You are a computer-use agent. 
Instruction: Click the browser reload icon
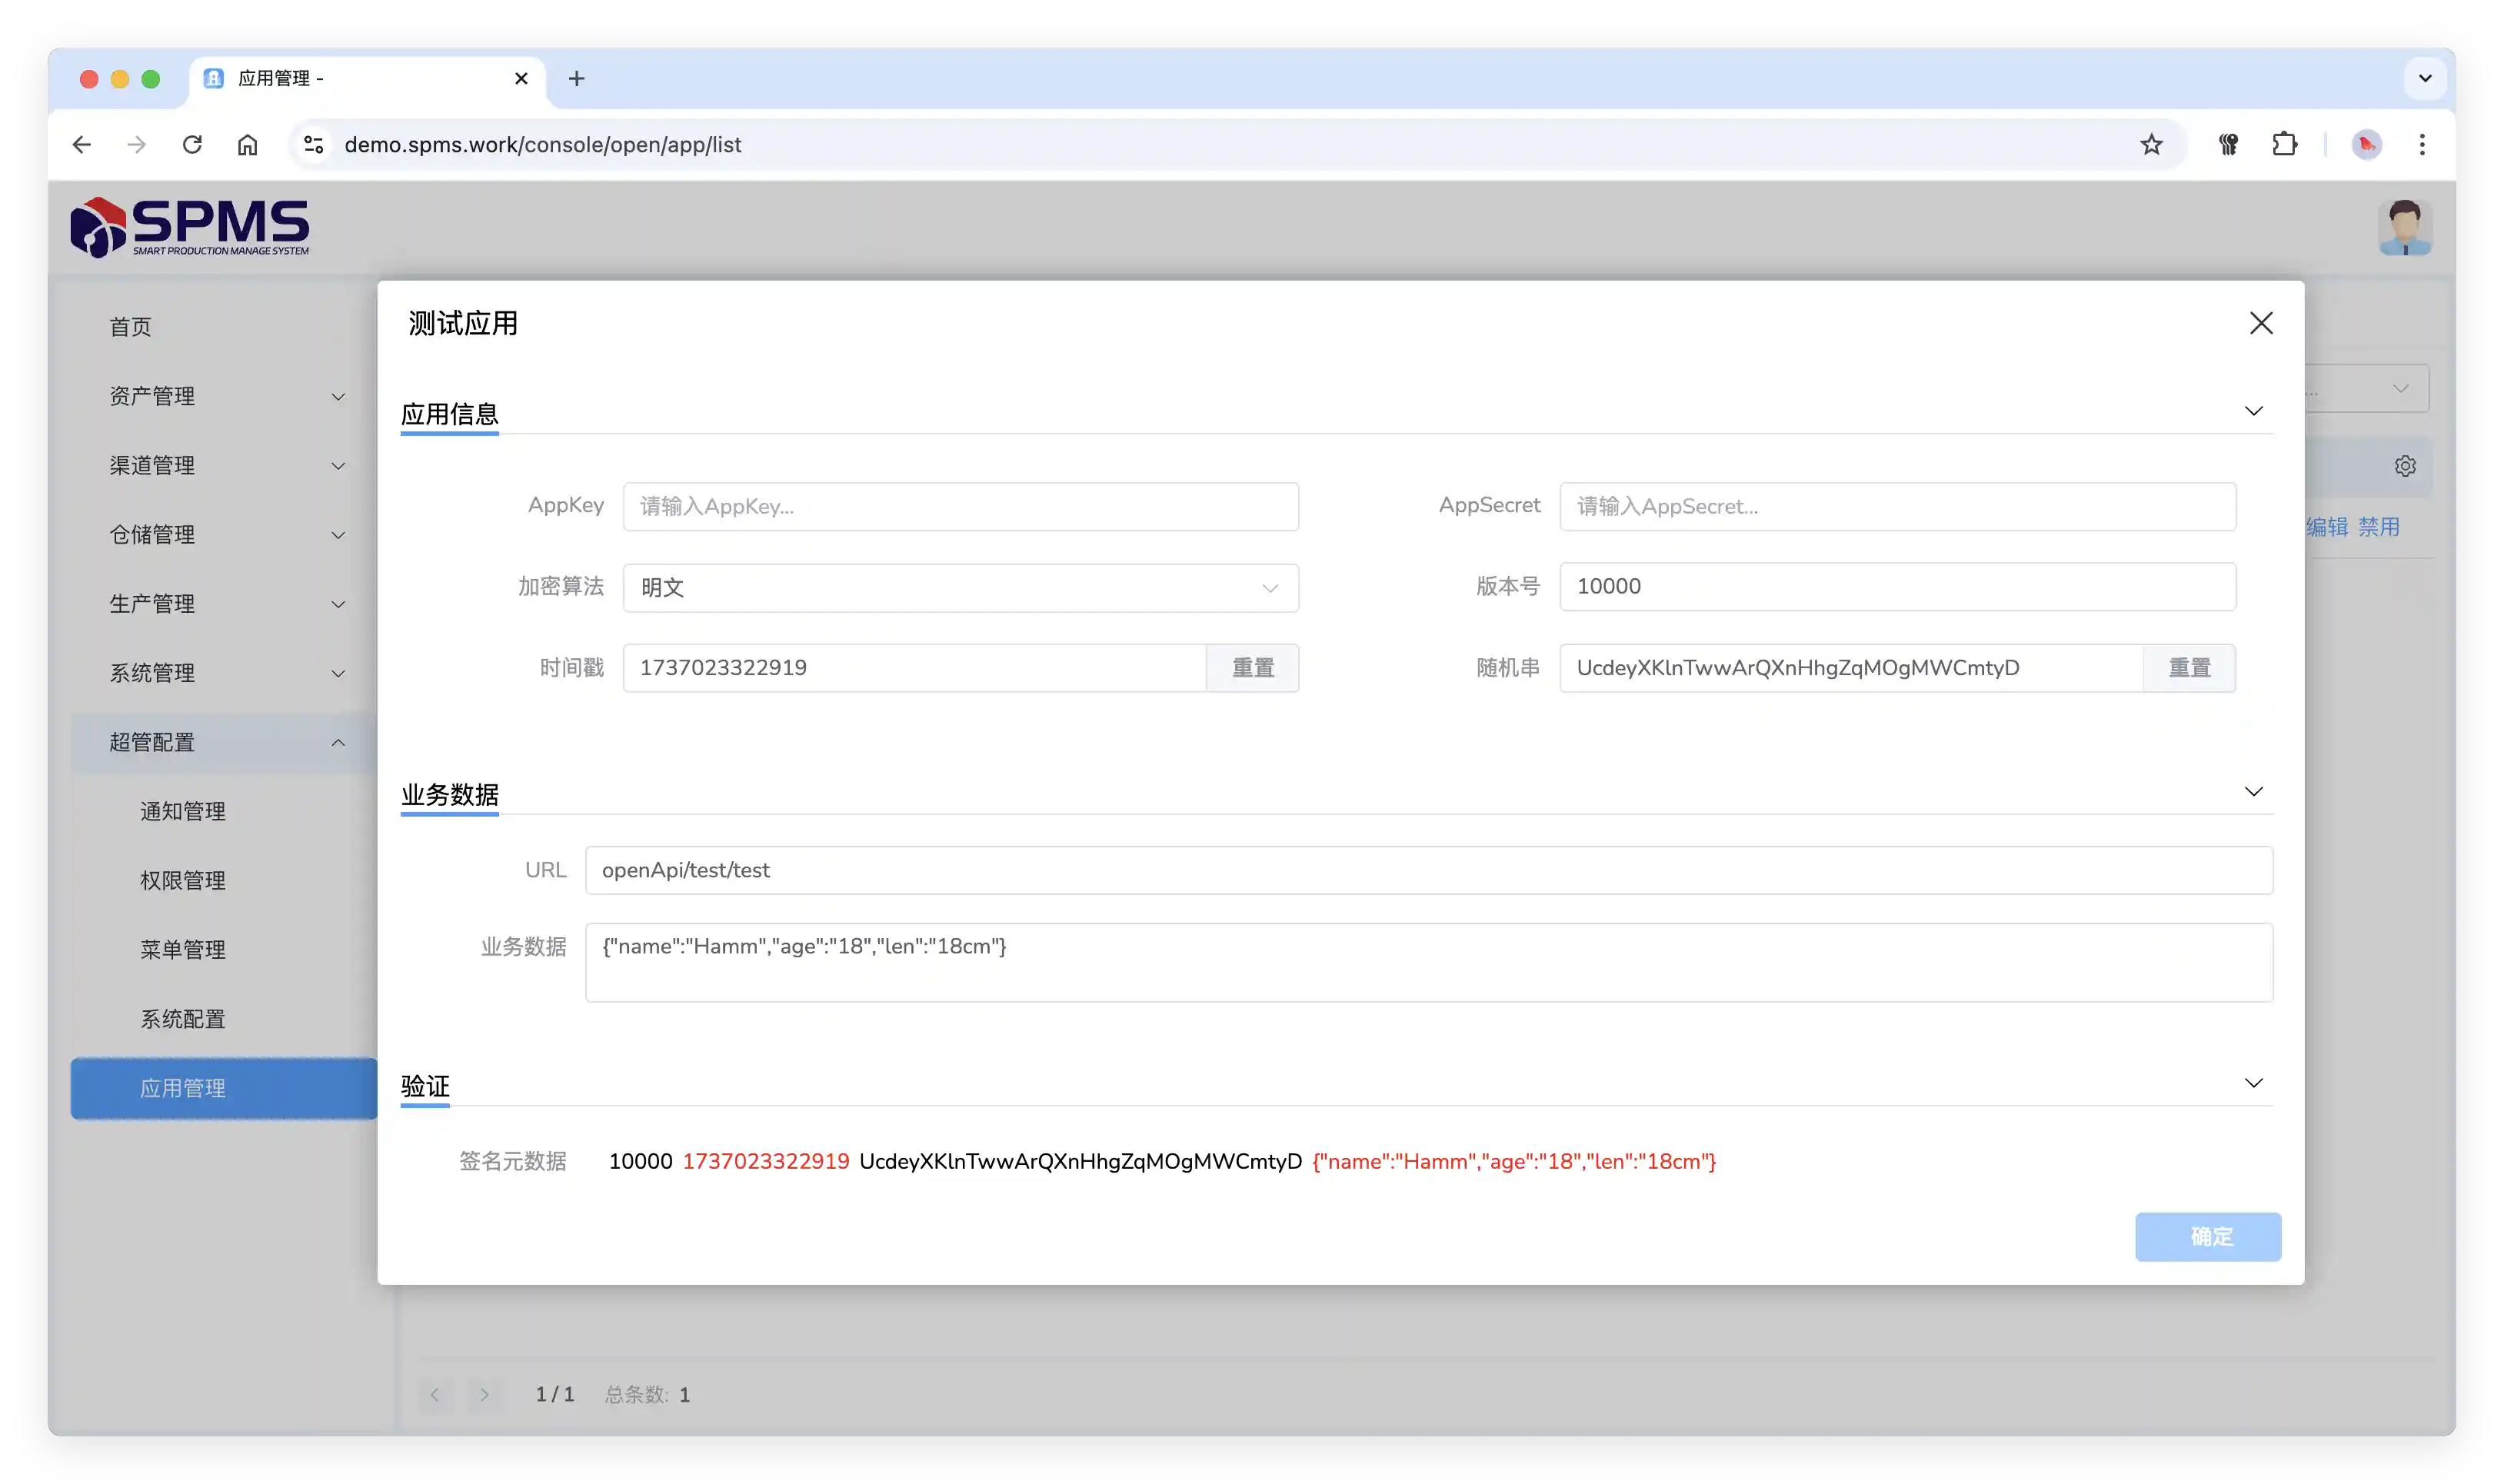tap(192, 144)
